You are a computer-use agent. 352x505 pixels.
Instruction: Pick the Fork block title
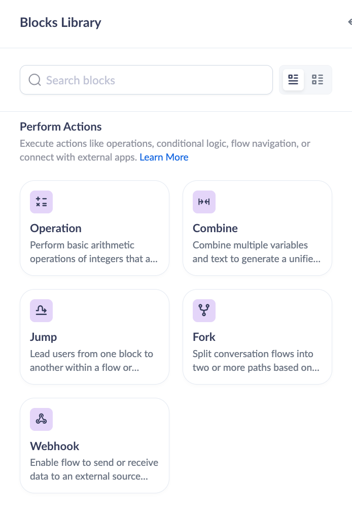click(204, 337)
